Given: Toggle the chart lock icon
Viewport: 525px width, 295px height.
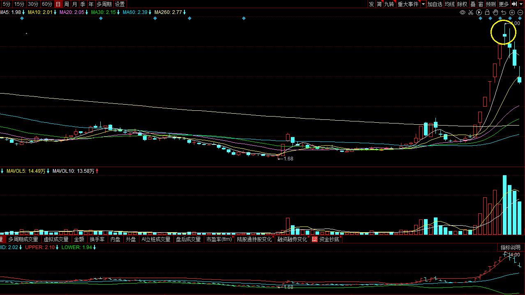Looking at the screenshot, I should [487, 12].
